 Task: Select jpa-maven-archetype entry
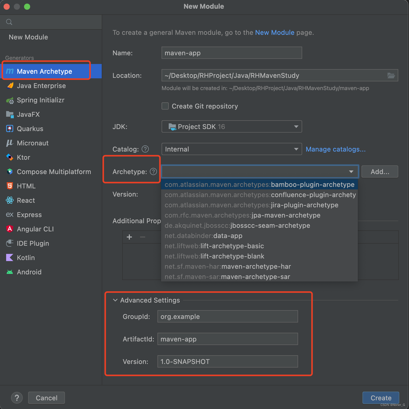click(259, 215)
